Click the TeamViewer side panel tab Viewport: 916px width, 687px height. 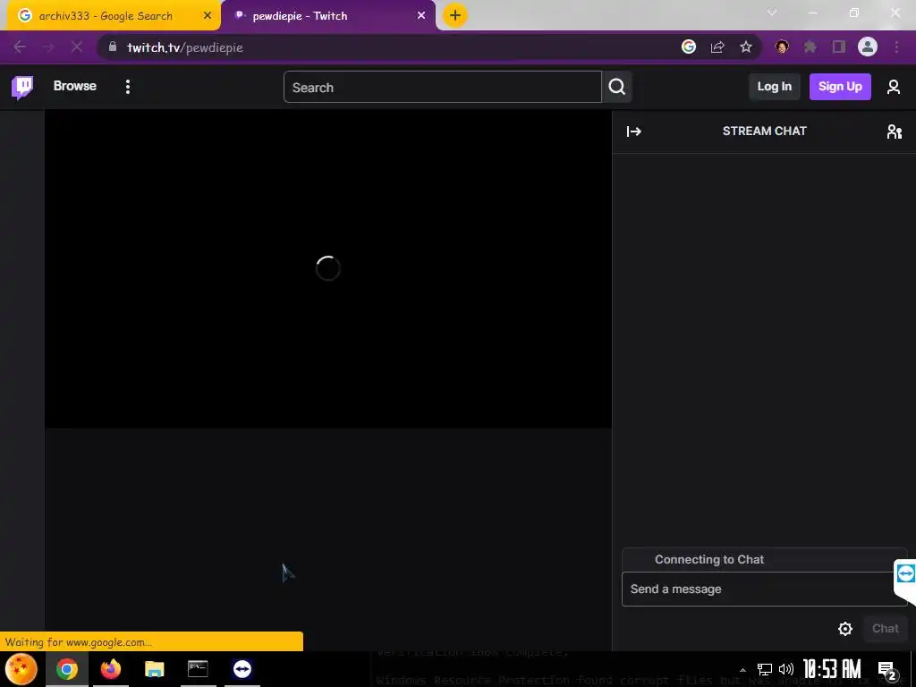[x=905, y=573]
